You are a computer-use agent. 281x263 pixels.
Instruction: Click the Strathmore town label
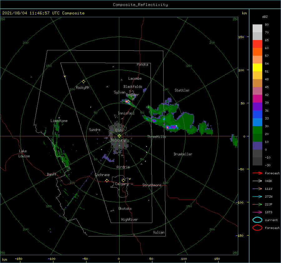(x=152, y=185)
